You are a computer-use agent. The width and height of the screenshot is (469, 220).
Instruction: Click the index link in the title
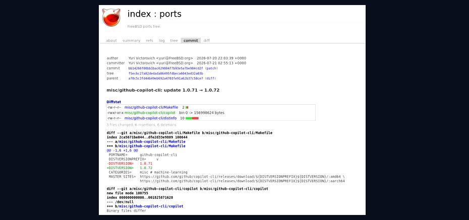coord(140,14)
